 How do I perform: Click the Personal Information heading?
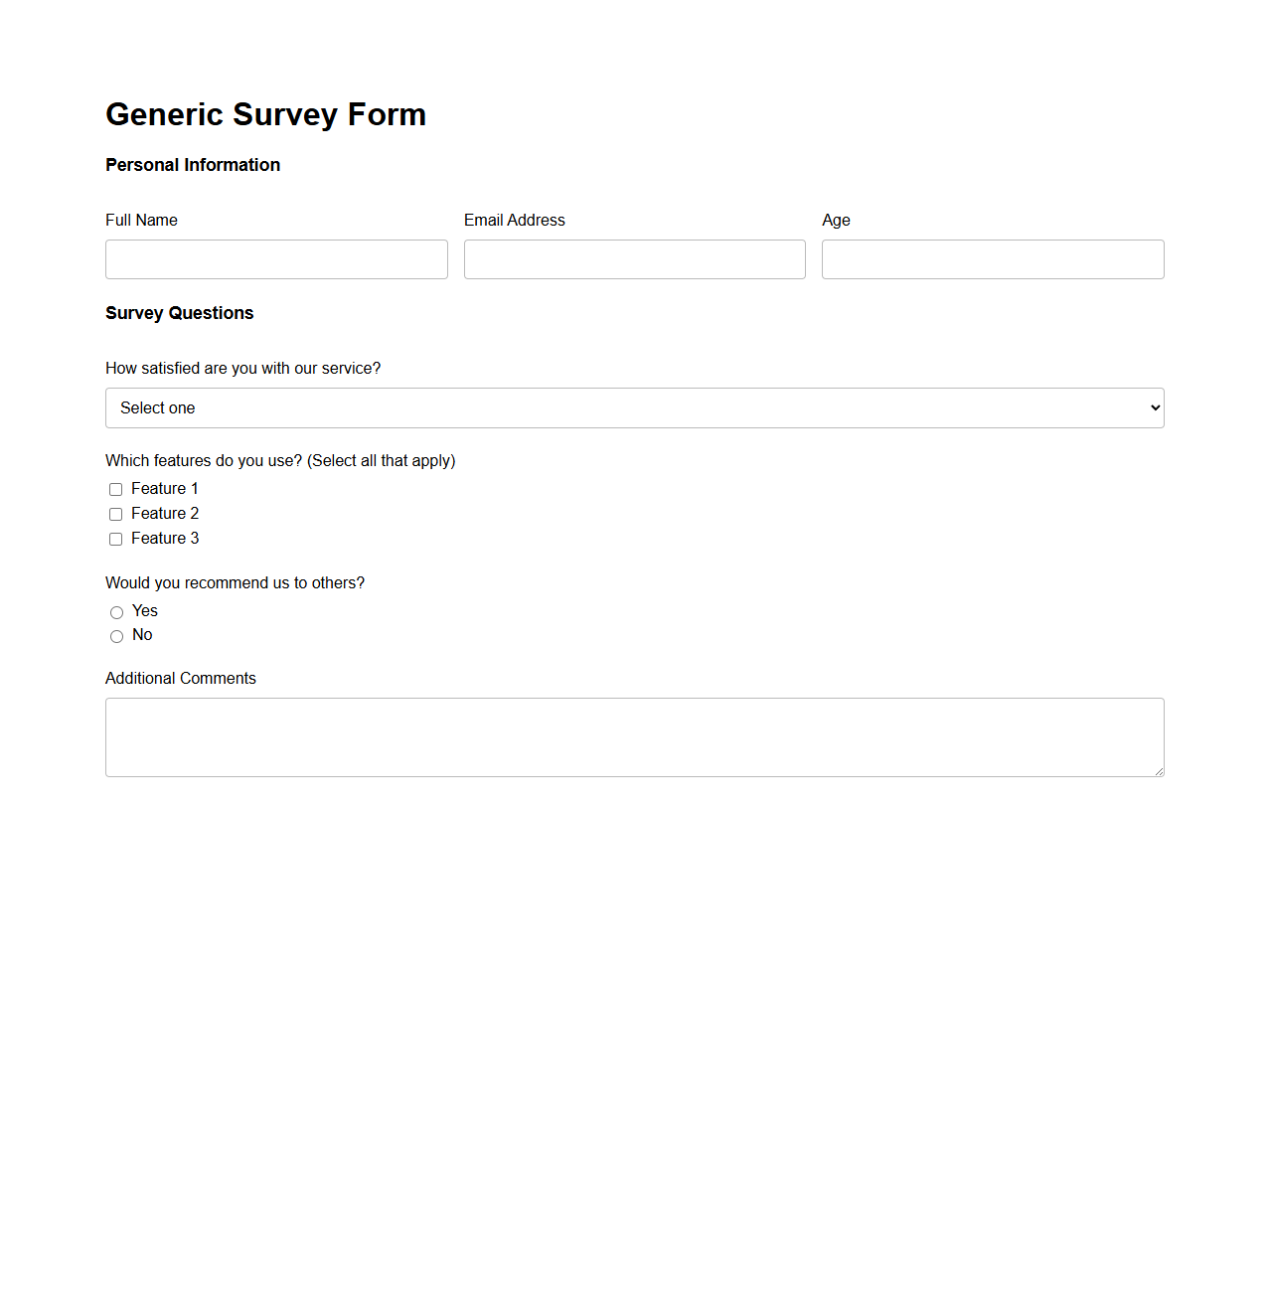coord(193,165)
